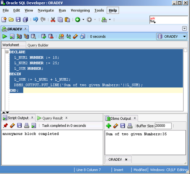Close the Dbms Output tab
Image resolution: width=190 pixels, height=174 pixels.
tap(135, 118)
